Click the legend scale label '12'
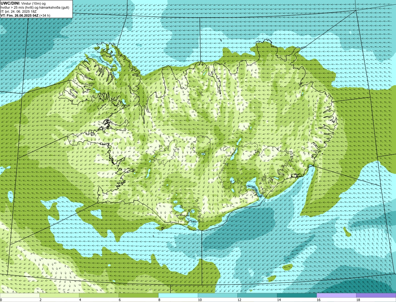396x302 pixels. click(x=239, y=300)
